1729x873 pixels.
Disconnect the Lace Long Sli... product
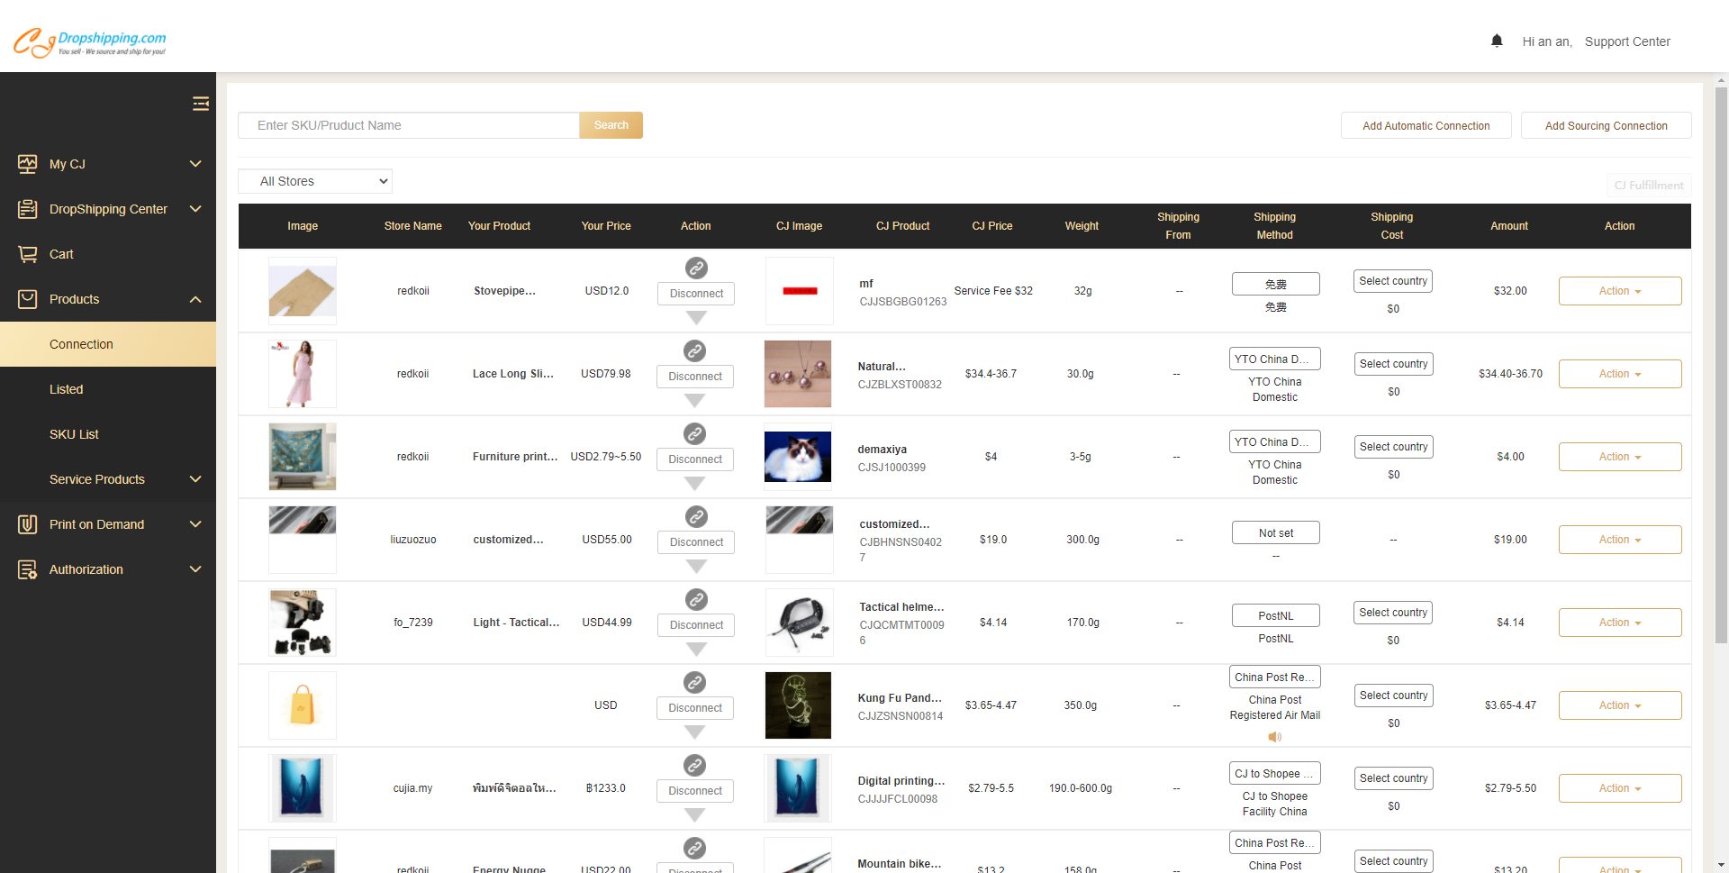click(x=695, y=377)
